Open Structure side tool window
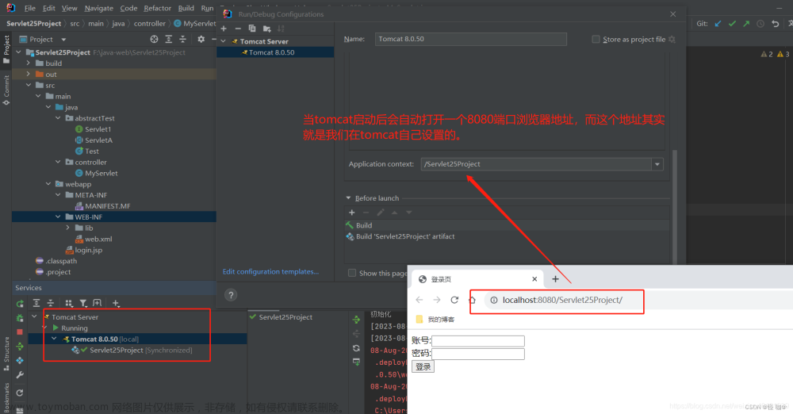The width and height of the screenshot is (793, 414). [6, 353]
